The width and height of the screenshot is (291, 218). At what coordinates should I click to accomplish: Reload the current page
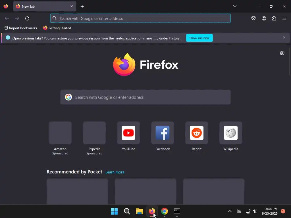27,18
